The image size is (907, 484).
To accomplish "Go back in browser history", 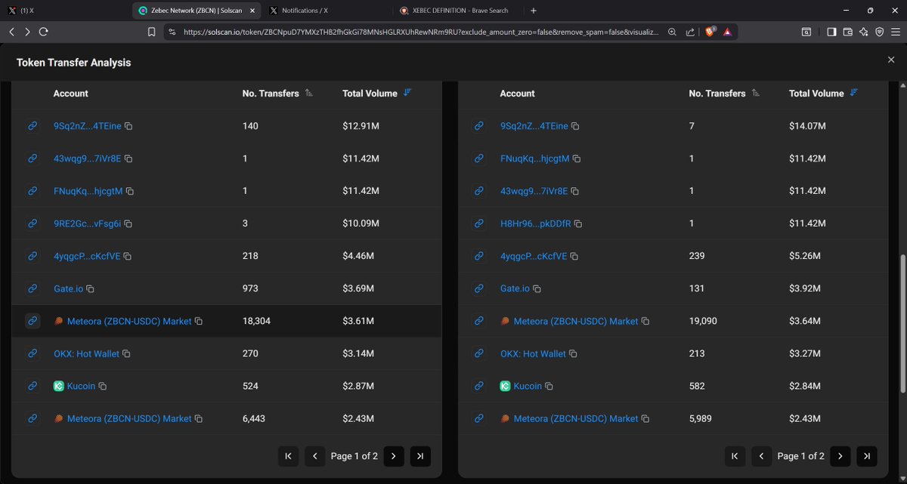I will (x=11, y=32).
